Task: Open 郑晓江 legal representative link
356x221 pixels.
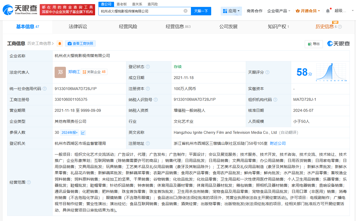Action: point(74,72)
